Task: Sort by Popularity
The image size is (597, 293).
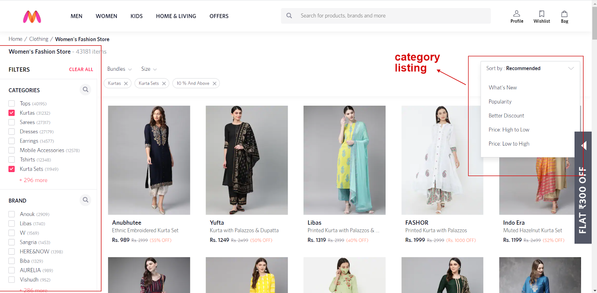Action: pyautogui.click(x=500, y=102)
